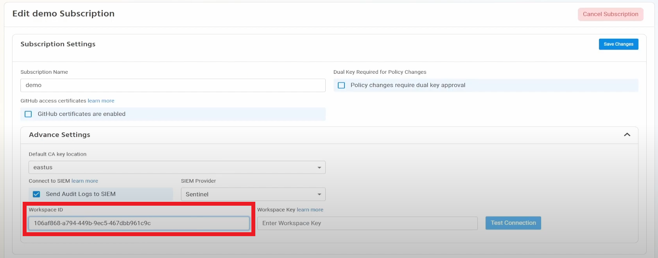This screenshot has width=658, height=258.
Task: Open GitHub access certificates learn more link
Action: click(101, 101)
